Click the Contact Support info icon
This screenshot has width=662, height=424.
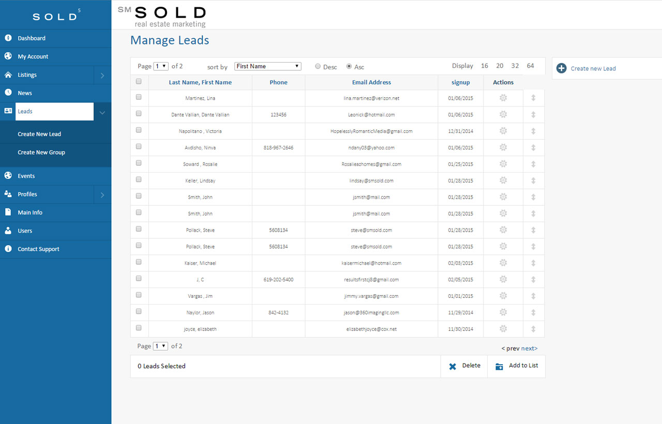(8, 249)
